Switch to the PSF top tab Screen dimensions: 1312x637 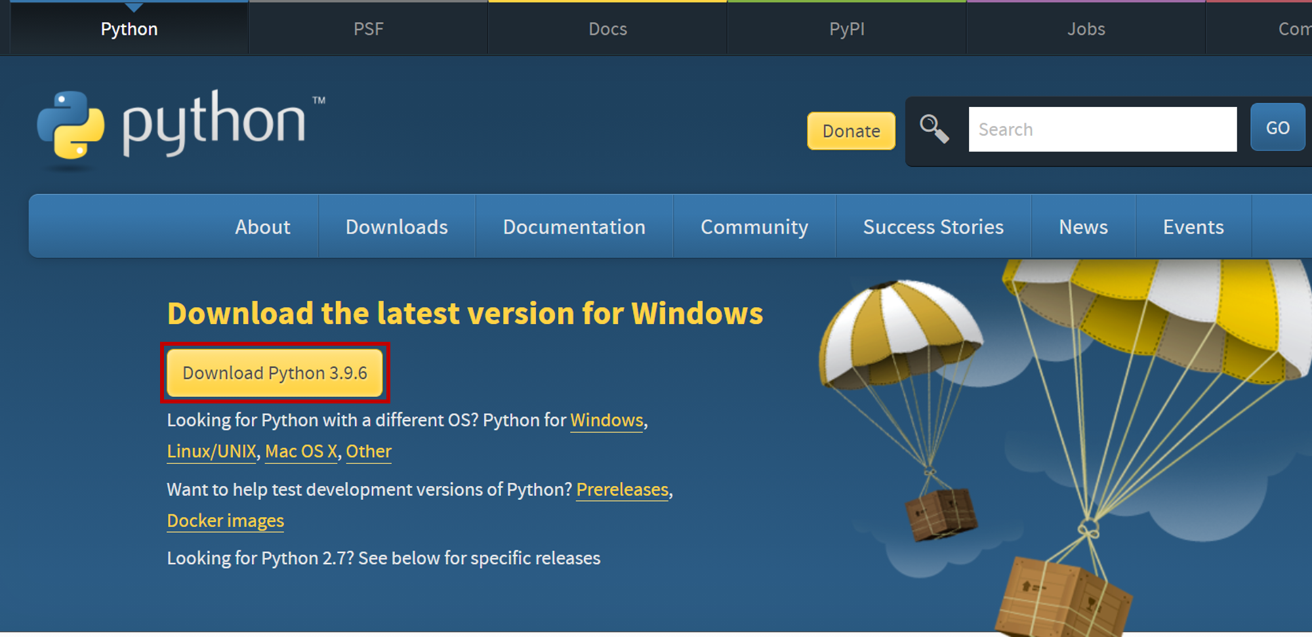point(369,29)
